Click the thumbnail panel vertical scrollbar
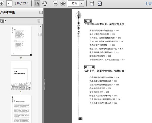The height and width of the screenshot is (123, 152). pyautogui.click(x=41, y=76)
